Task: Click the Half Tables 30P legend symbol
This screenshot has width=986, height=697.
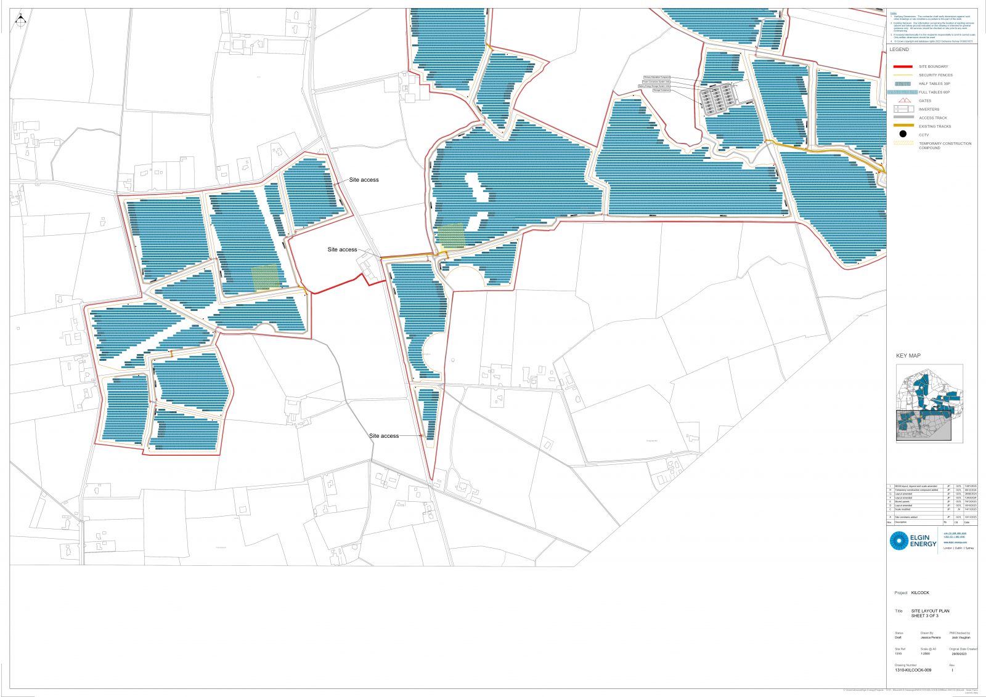Action: [x=903, y=84]
